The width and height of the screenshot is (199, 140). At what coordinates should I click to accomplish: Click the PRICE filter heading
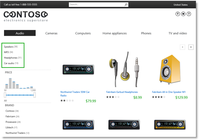tap(9, 72)
